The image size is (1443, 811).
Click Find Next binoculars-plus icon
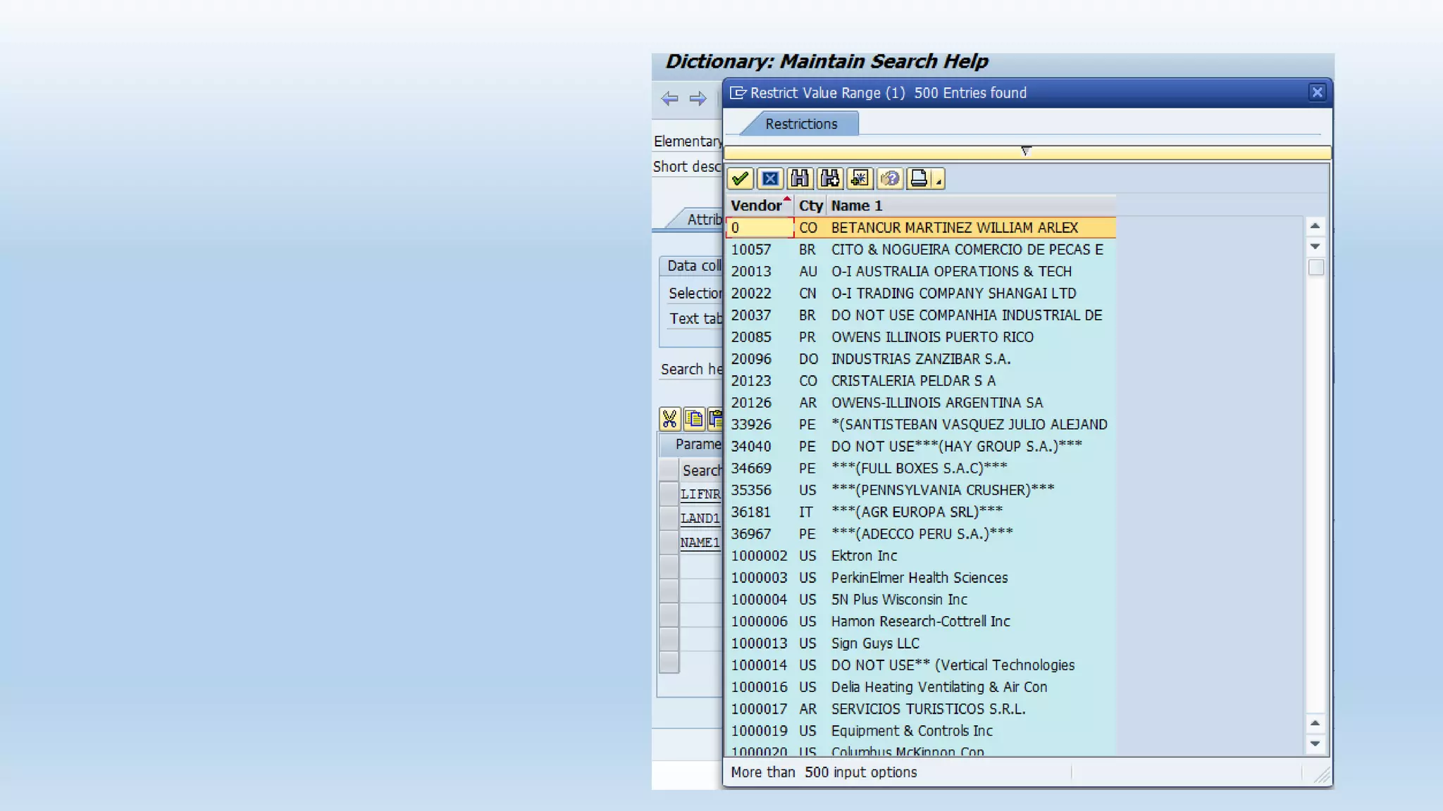(x=830, y=179)
